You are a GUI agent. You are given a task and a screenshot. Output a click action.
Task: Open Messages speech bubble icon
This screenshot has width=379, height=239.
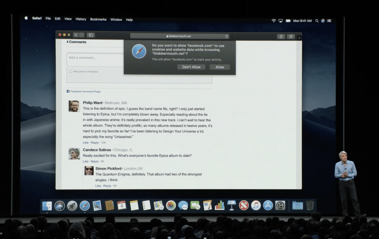coord(183,206)
